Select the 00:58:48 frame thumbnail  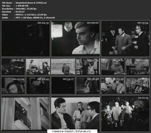(x=88, y=85)
